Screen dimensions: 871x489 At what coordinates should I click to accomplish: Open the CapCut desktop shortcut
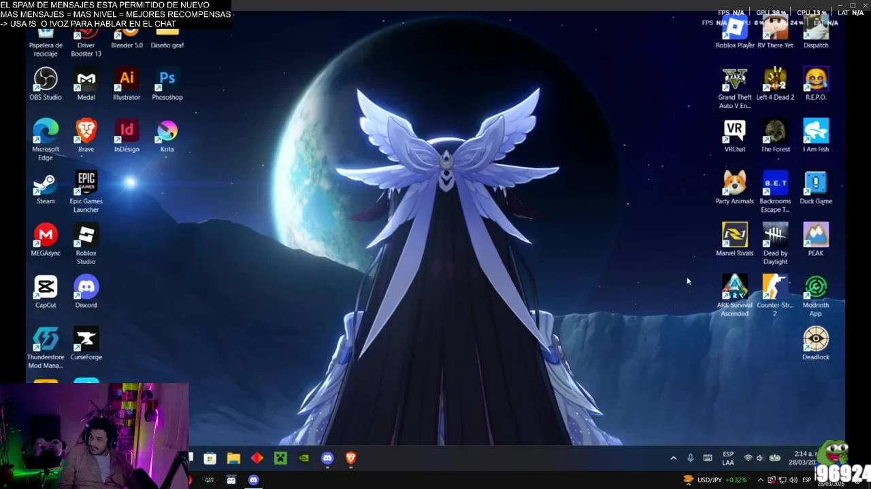46,292
